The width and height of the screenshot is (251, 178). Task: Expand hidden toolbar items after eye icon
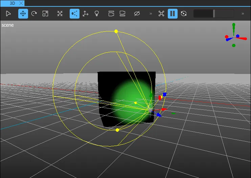click(151, 14)
